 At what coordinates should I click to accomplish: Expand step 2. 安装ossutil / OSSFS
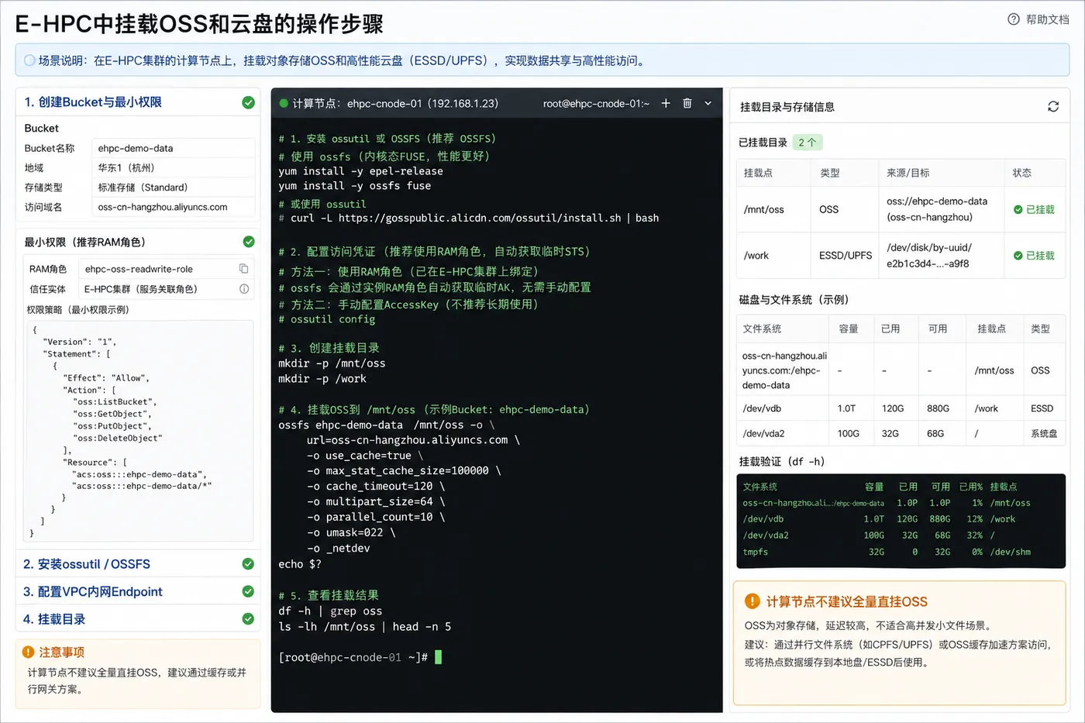click(x=139, y=564)
